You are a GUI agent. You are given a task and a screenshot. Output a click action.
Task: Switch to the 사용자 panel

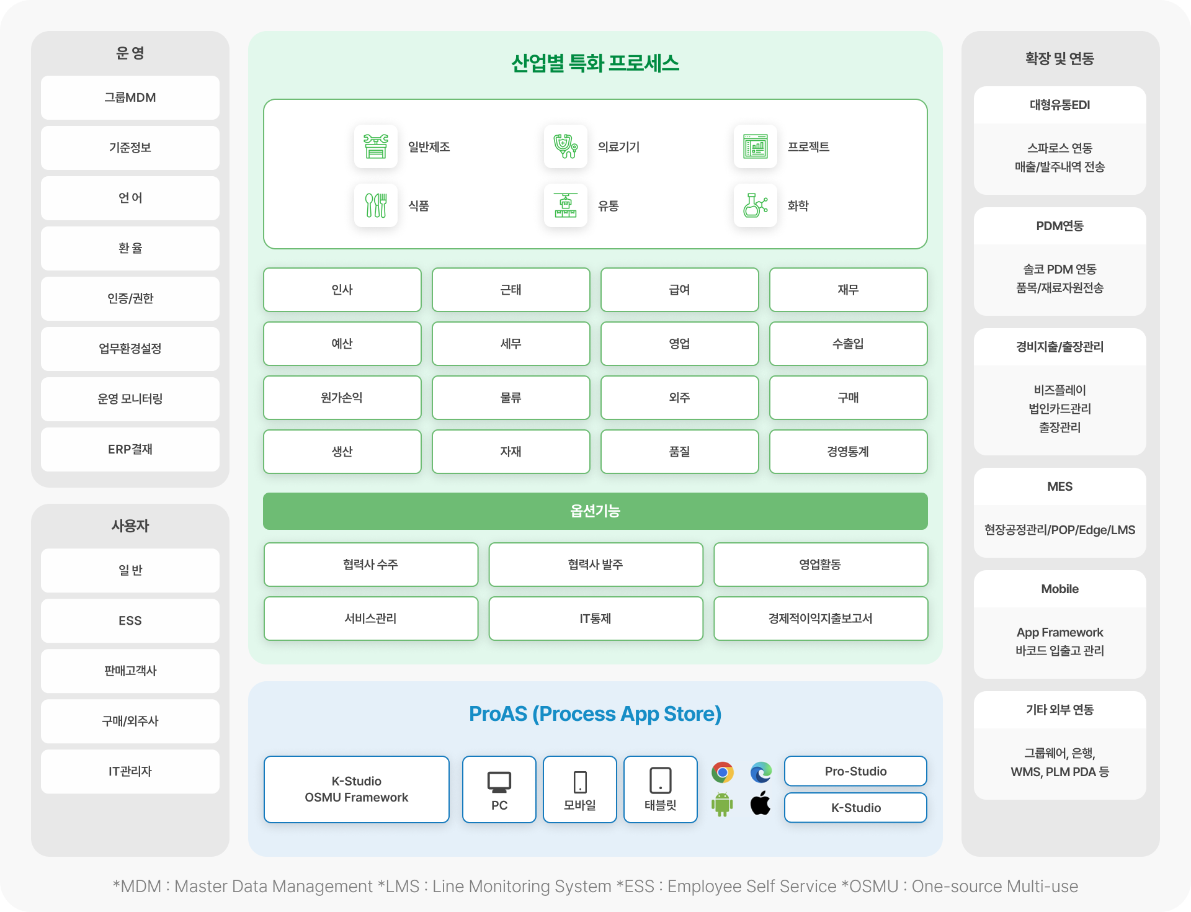tap(130, 526)
